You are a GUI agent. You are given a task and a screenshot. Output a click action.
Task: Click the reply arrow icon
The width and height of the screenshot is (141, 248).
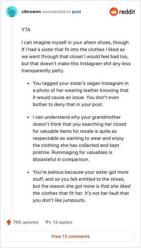click(x=48, y=222)
